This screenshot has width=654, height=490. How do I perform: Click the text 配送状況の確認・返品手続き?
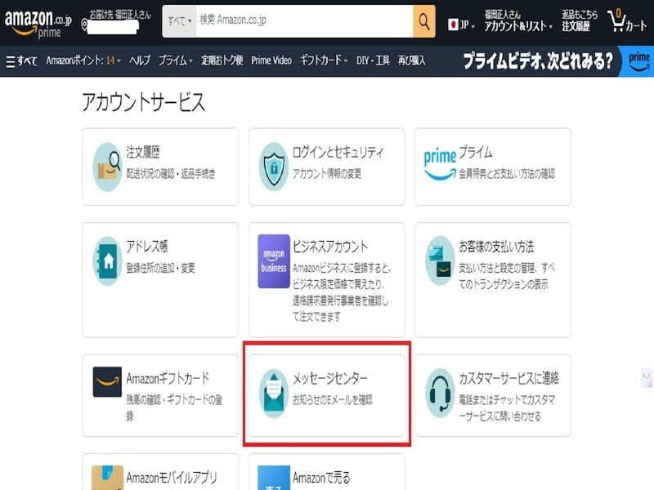171,174
